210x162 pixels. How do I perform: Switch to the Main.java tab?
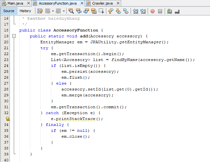pyautogui.click(x=15, y=3)
